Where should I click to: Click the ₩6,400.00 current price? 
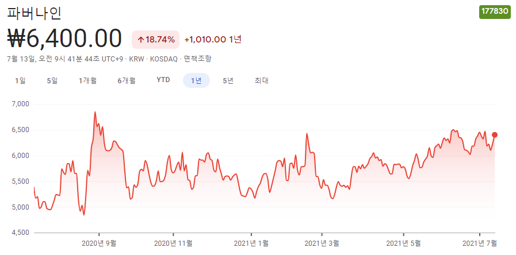point(64,39)
